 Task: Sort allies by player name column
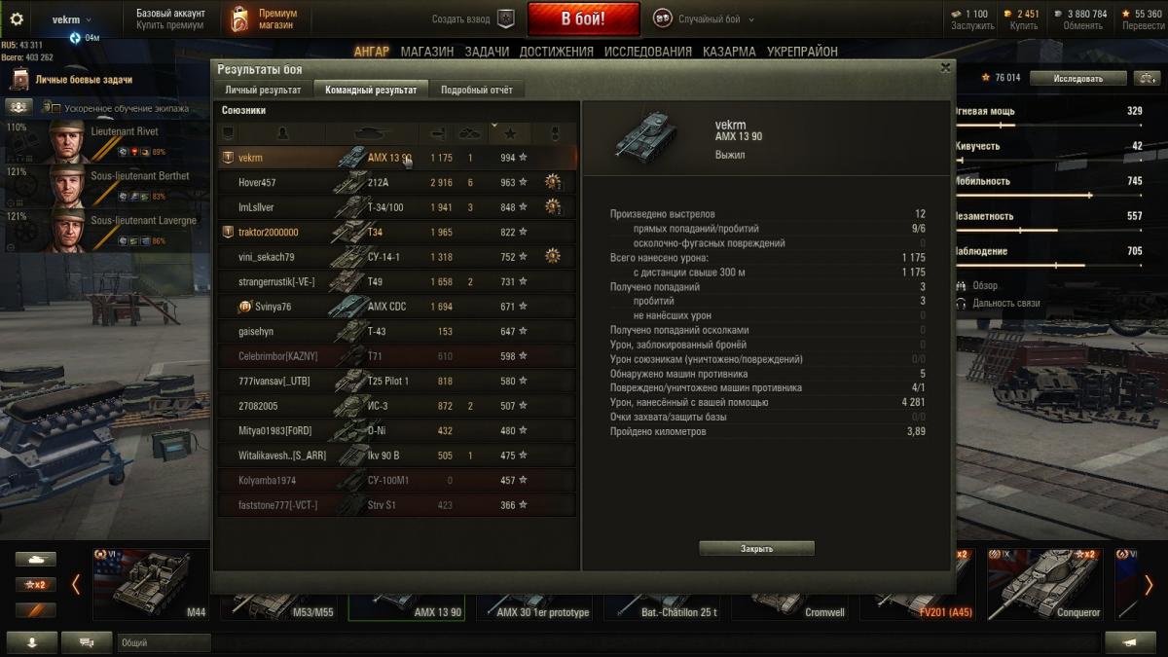pyautogui.click(x=282, y=132)
